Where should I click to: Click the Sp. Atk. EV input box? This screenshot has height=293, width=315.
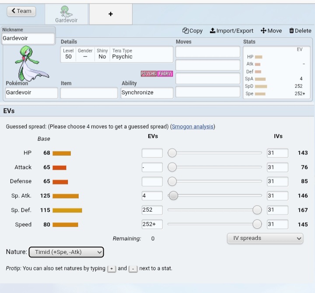(152, 196)
